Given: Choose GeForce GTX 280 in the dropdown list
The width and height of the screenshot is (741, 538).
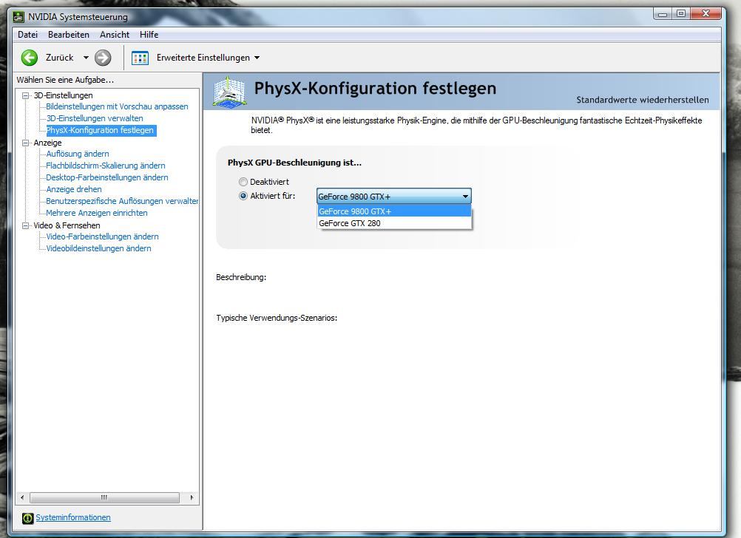Looking at the screenshot, I should [x=394, y=223].
